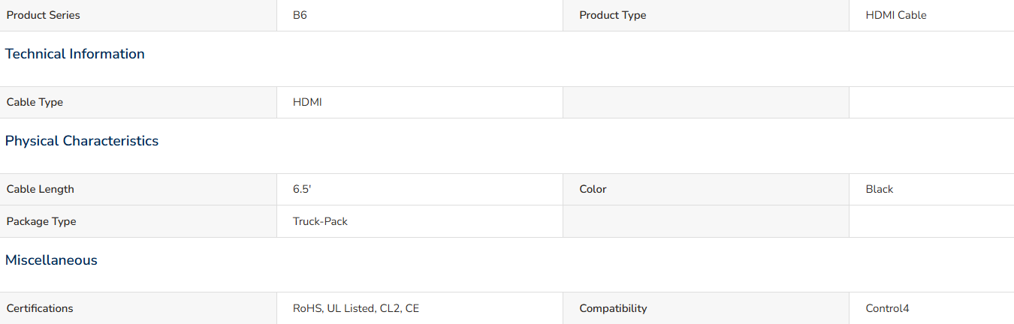
Task: Click the Miscellaneous section heading
Action: 51,260
